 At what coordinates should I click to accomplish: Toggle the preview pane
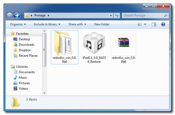pos(154,24)
